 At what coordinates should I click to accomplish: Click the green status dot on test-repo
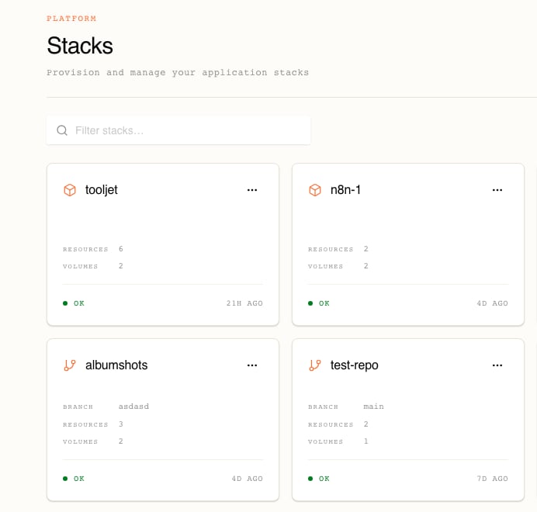pyautogui.click(x=310, y=479)
